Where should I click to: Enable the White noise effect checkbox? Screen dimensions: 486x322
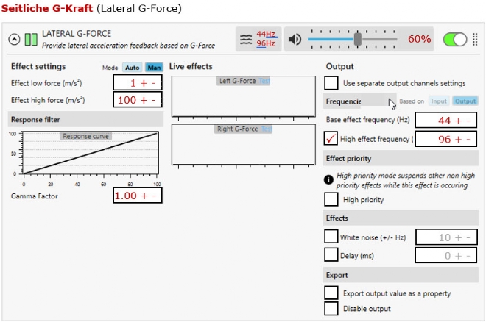tap(332, 237)
